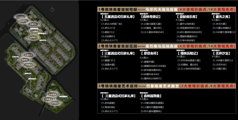The height and width of the screenshot is (120, 238).
Task: Open the 1号地块高奢定制宅邸 gold header bar
Action: click(x=167, y=10)
